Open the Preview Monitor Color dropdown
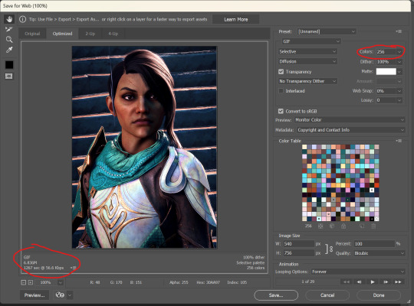This screenshot has width=414, height=306. pyautogui.click(x=350, y=120)
